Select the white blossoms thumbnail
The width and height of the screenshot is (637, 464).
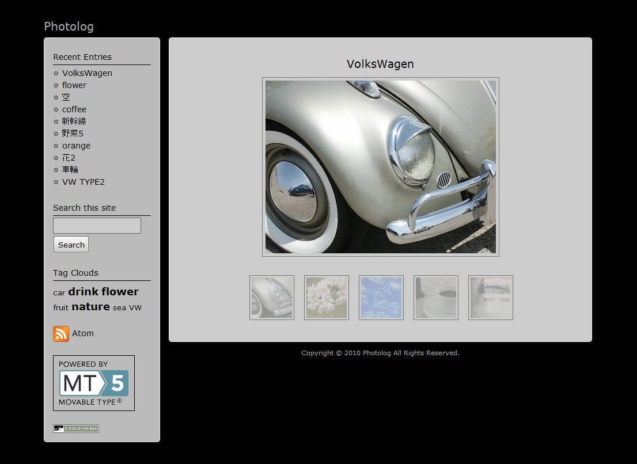tap(327, 298)
